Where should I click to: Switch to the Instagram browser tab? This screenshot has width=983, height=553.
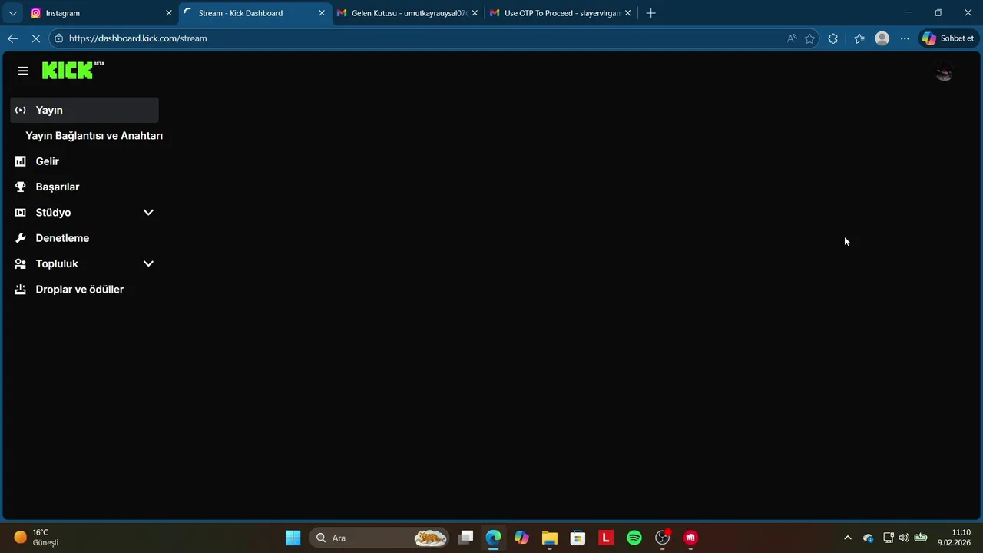101,13
